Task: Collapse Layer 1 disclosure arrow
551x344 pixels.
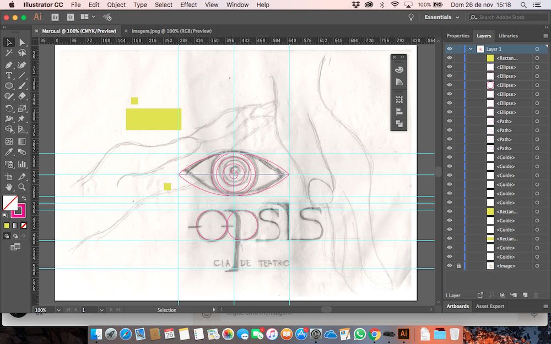Action: [471, 49]
